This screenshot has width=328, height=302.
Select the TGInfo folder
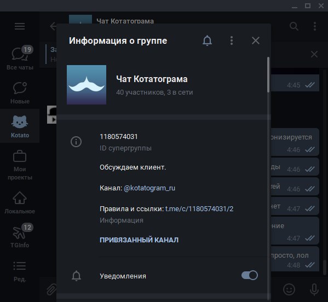coord(20,236)
